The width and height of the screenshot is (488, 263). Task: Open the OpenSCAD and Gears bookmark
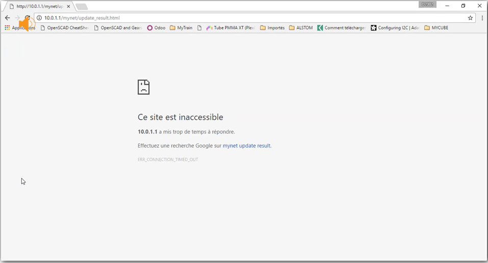pyautogui.click(x=118, y=28)
